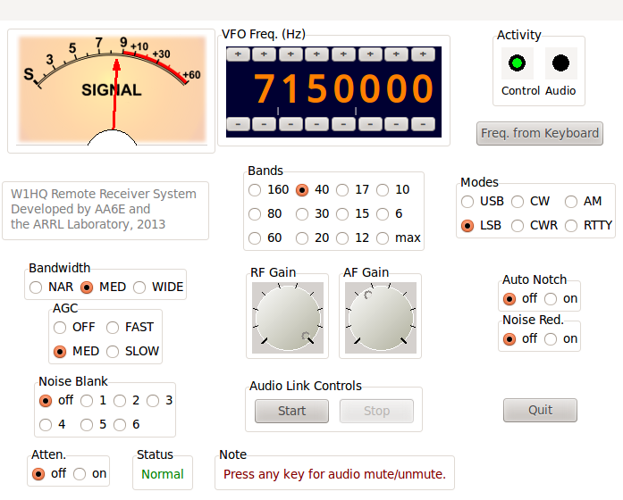Click the rightmost minus button below VFO frequency
The width and height of the screenshot is (623, 500).
click(x=425, y=123)
